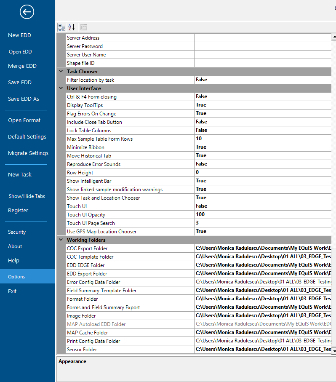This screenshot has width=336, height=382.
Task: Select the Touch UI False value
Action: [263, 206]
